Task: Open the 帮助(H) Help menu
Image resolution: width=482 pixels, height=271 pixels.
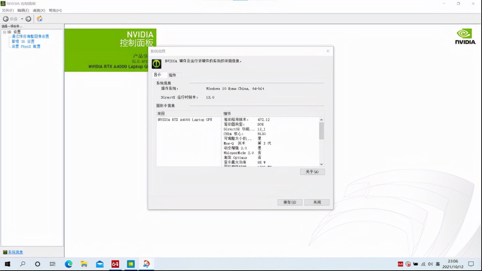Action: pyautogui.click(x=55, y=11)
